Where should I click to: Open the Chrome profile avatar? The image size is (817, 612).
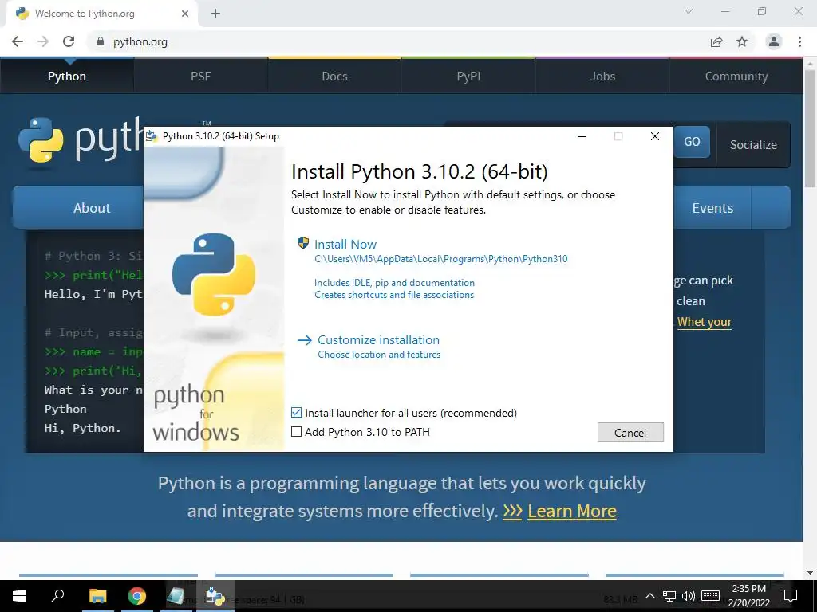pos(774,41)
